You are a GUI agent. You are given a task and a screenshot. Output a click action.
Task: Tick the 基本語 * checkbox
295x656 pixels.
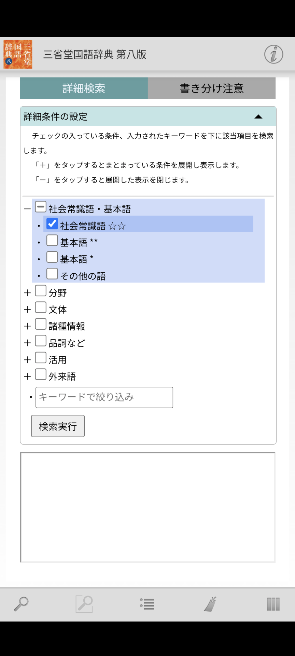tap(52, 257)
